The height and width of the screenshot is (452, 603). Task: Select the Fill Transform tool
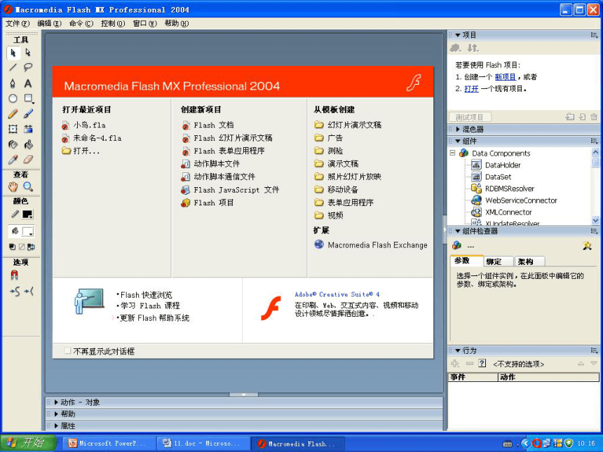point(28,129)
